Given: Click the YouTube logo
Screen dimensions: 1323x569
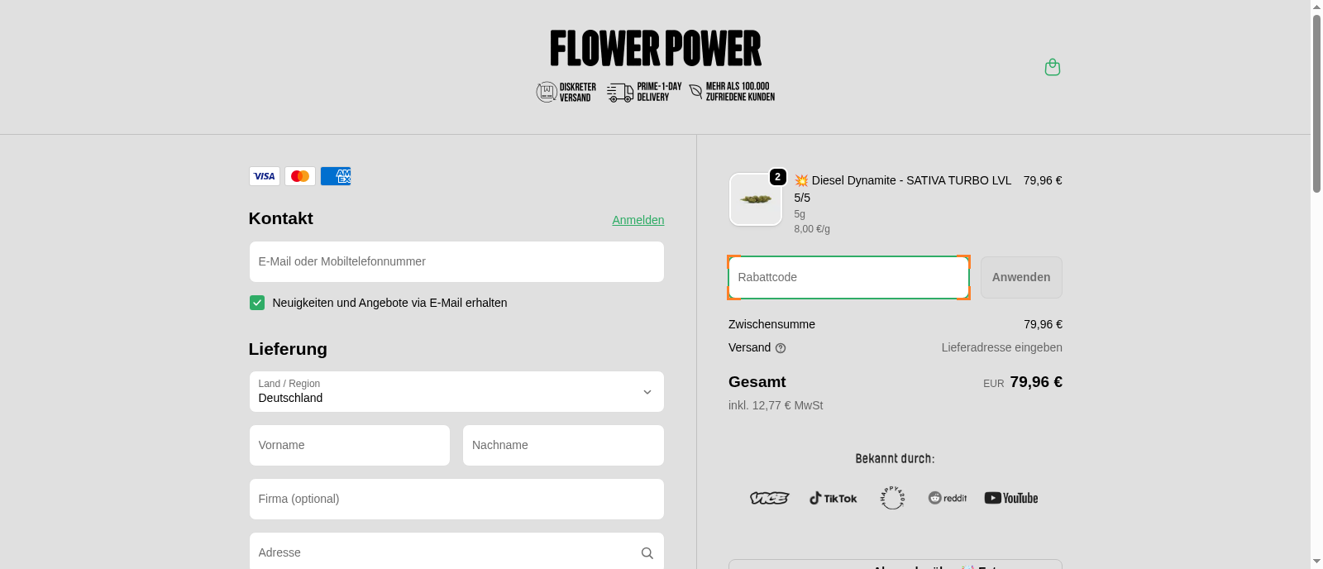Looking at the screenshot, I should 1011,498.
